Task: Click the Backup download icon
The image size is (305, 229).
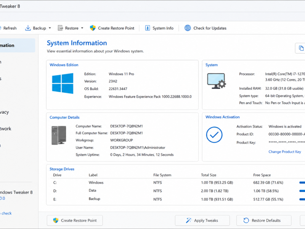Action: 28,28
